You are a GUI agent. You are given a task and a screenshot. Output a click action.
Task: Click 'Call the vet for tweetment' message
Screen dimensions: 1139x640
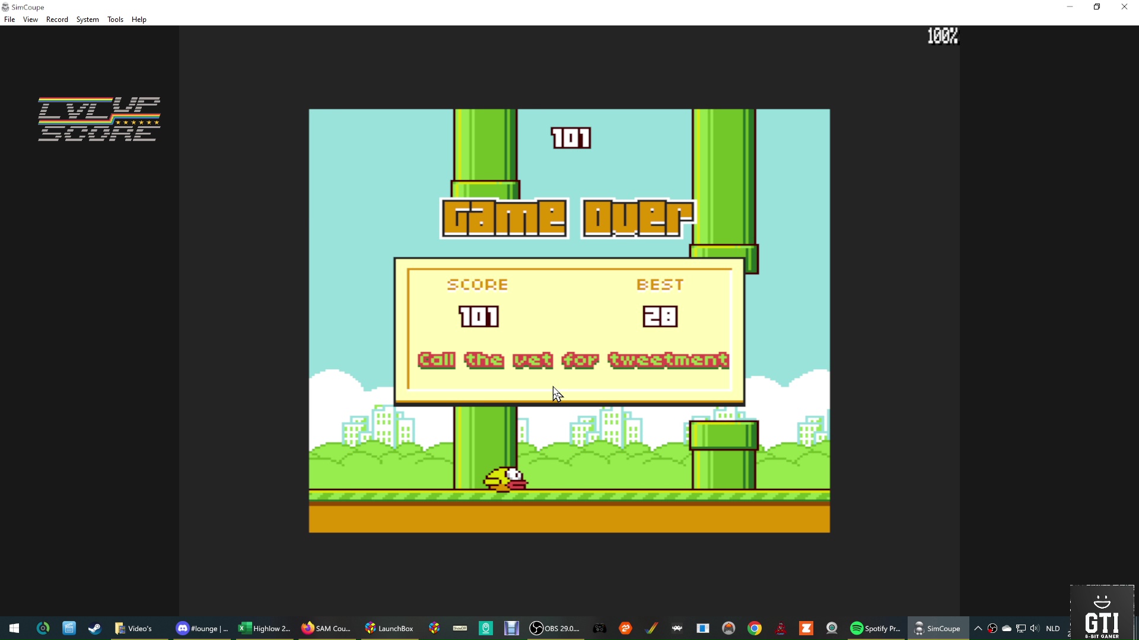point(573,360)
